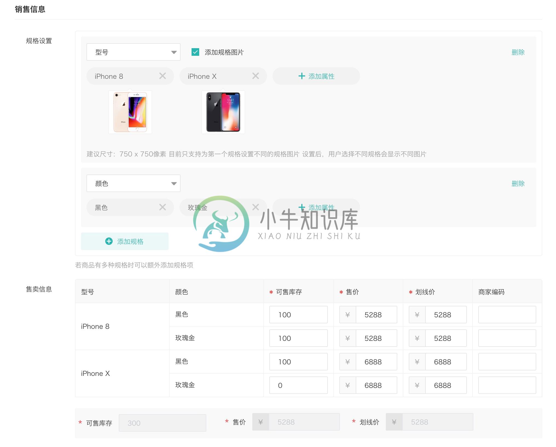Screen dimensions: 556x447
Task: Remove the iPhone 8 attribute tag
Action: pyautogui.click(x=163, y=76)
